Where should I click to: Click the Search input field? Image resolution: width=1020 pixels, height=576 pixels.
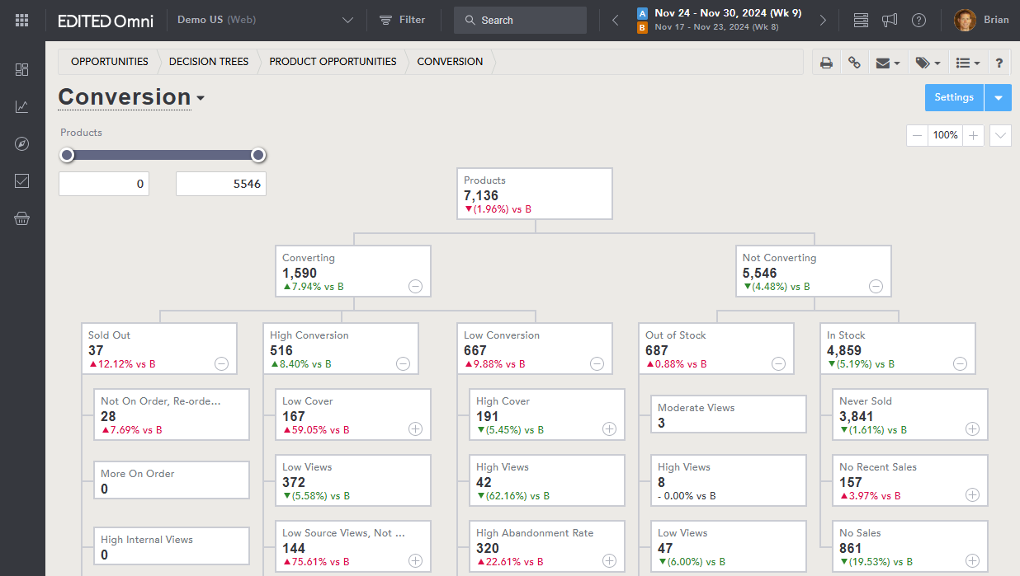coord(520,20)
